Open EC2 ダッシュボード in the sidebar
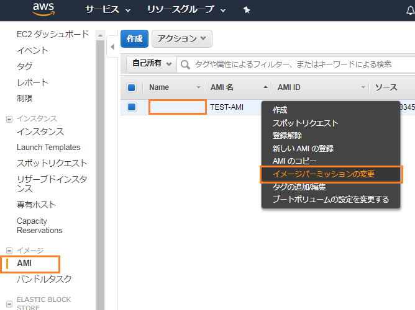This screenshot has height=310, width=415. tap(53, 34)
